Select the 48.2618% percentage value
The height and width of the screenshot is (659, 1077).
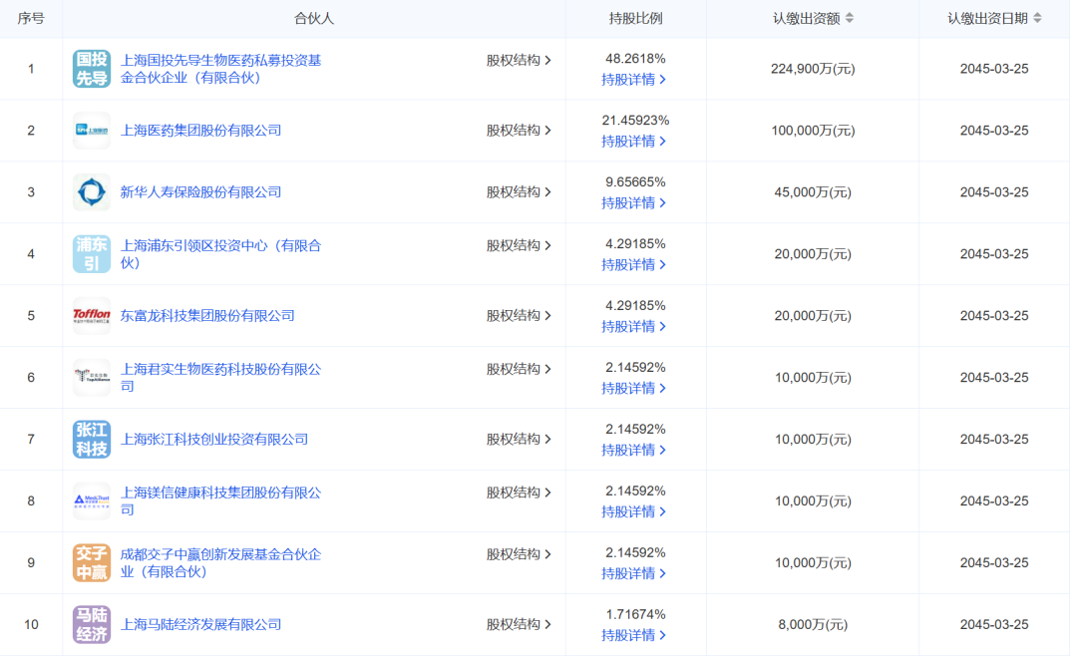pos(635,59)
